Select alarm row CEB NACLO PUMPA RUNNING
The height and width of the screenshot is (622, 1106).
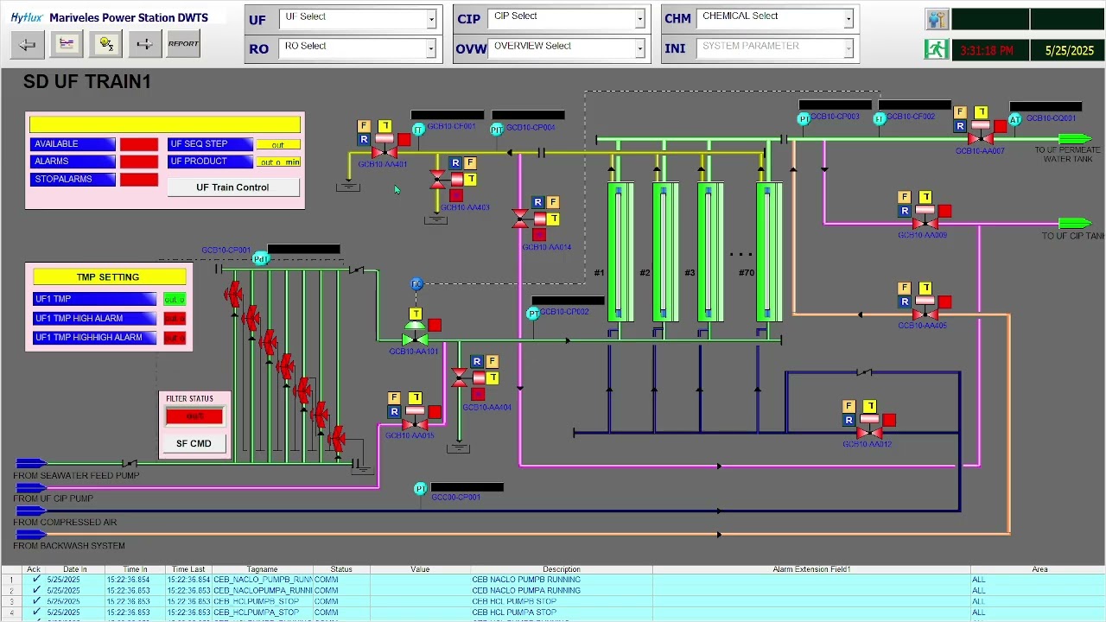point(553,591)
